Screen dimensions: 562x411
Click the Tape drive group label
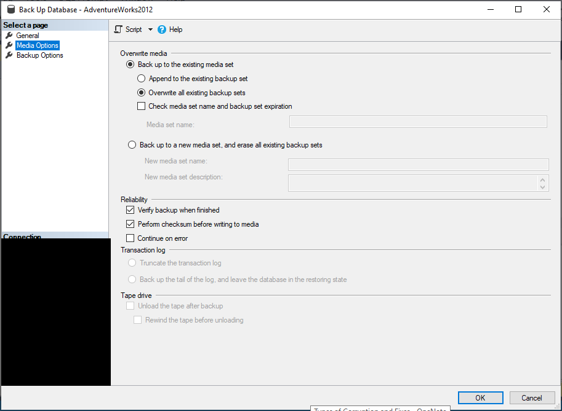coord(136,296)
